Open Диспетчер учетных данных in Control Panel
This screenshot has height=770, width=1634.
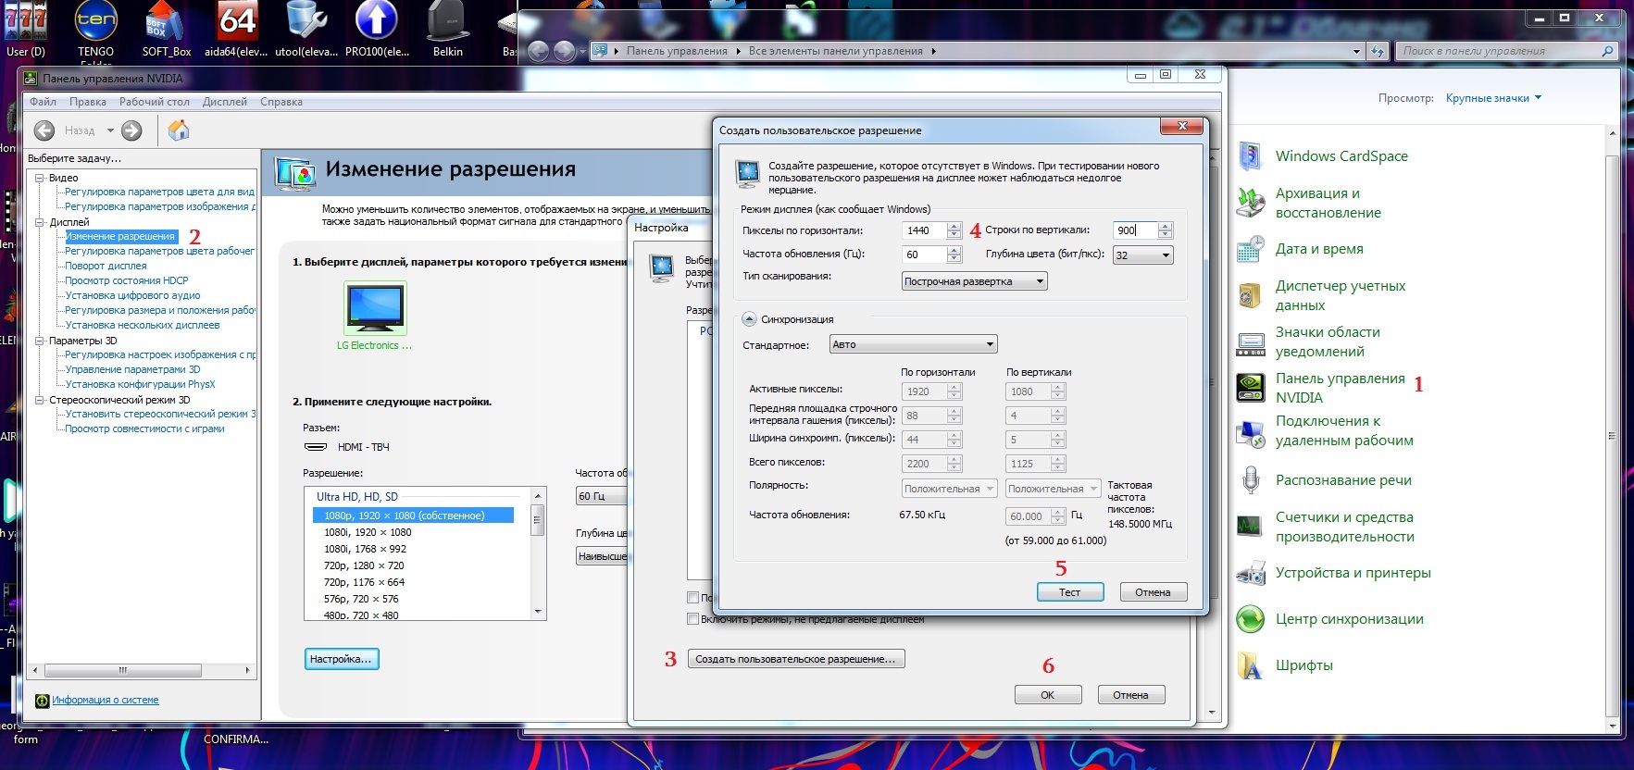pyautogui.click(x=1340, y=295)
